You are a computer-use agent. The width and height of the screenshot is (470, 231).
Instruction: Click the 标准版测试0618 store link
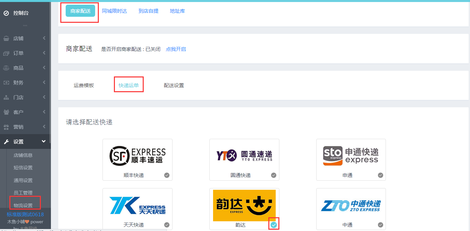[x=25, y=215]
